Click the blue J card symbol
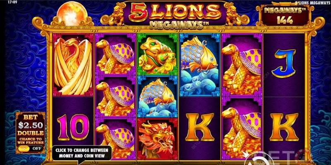Viewport: 331px width, 165px height. (x=283, y=64)
